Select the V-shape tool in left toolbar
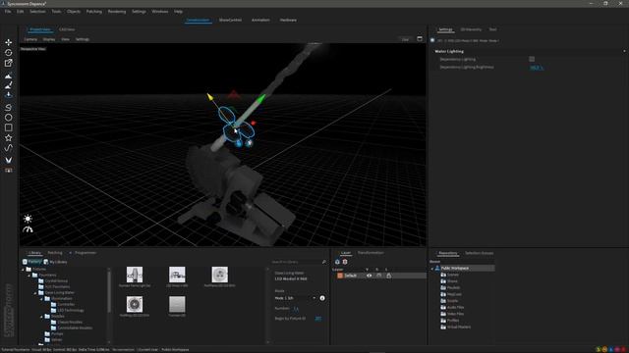The image size is (629, 353). point(9,160)
